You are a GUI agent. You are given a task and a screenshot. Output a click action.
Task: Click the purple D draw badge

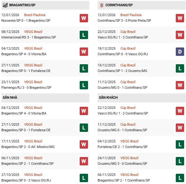coord(180,52)
